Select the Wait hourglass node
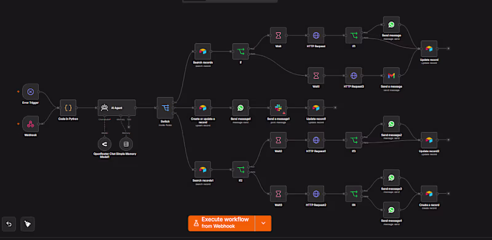 pyautogui.click(x=279, y=36)
